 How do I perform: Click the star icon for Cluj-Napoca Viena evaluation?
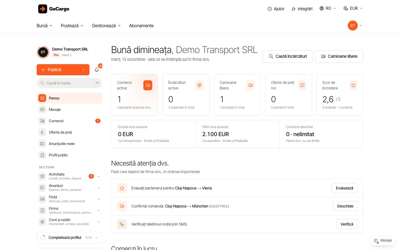coord(122,188)
